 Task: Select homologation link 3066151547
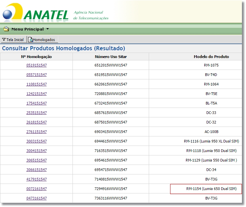coord(37,170)
